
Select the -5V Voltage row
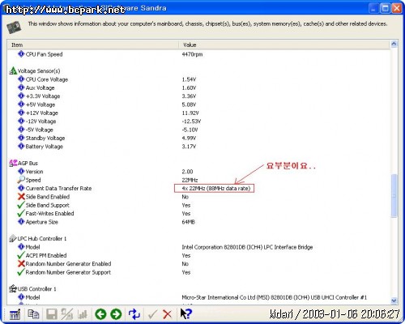tap(199, 130)
